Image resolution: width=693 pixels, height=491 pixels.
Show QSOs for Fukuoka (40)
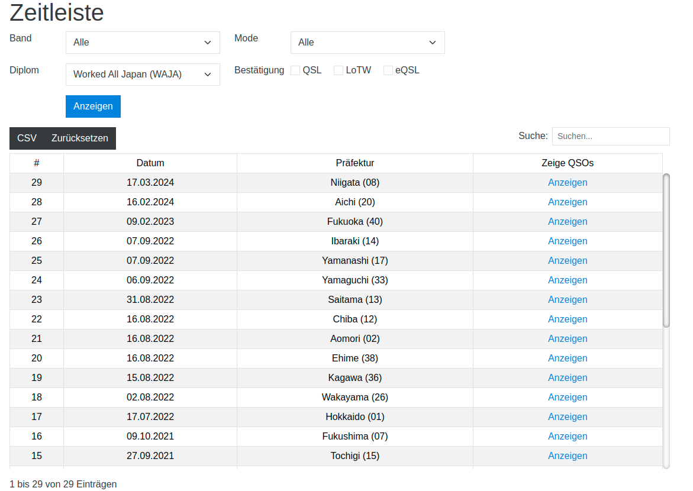point(568,222)
